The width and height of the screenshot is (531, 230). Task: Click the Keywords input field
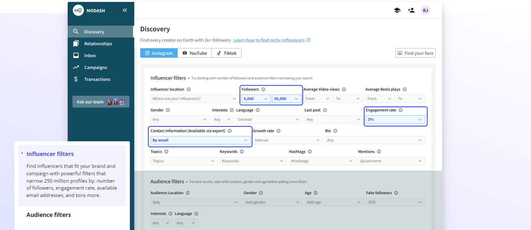point(253,161)
